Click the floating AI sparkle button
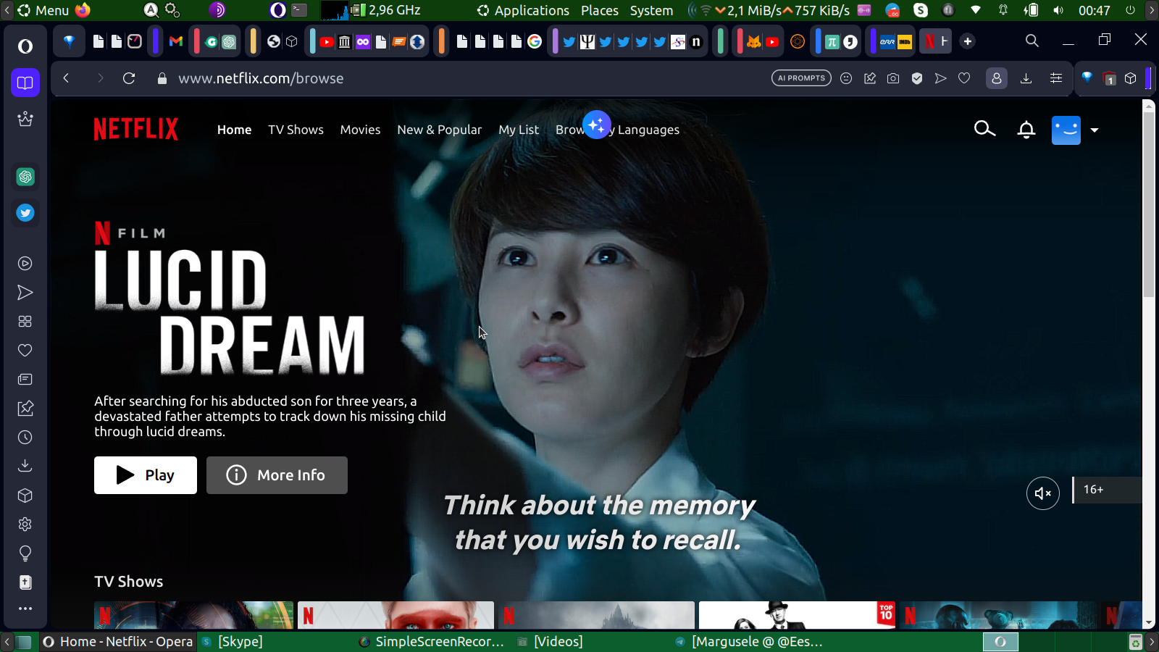This screenshot has height=652, width=1159. [x=597, y=125]
